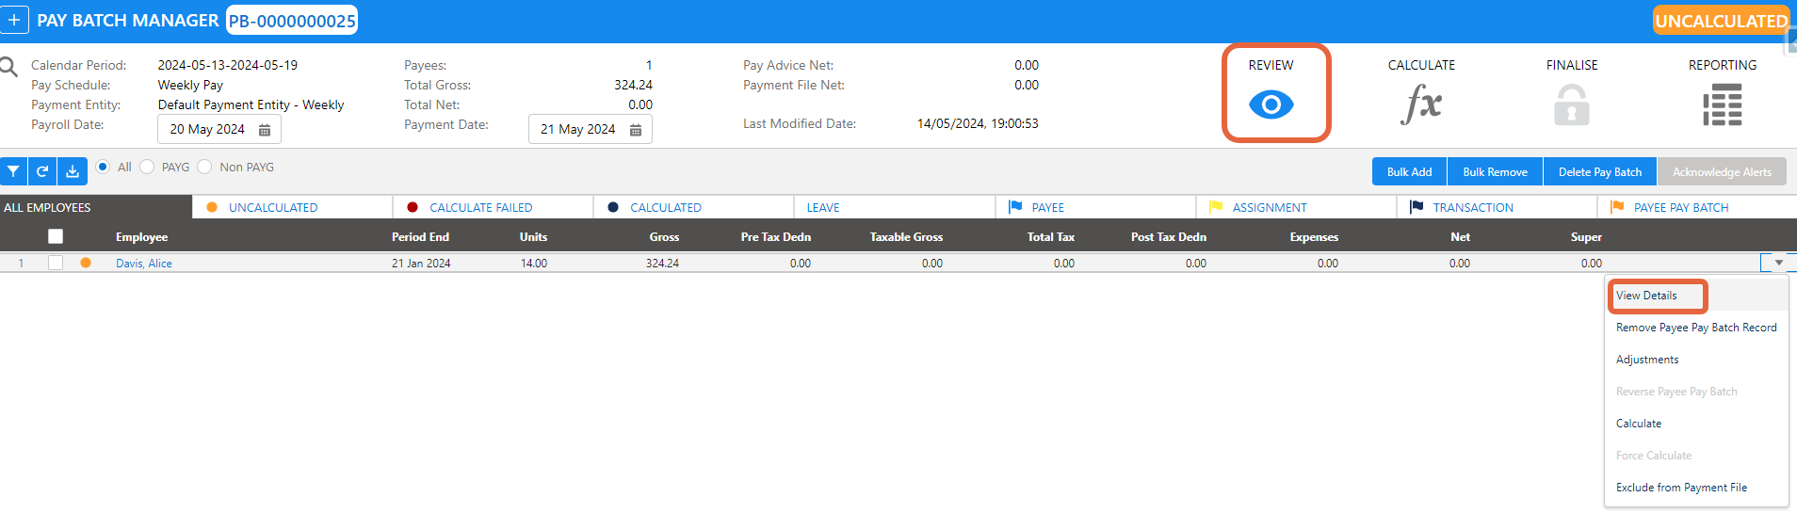This screenshot has height=529, width=1797.
Task: Click the filter funnel icon
Action: click(x=13, y=171)
